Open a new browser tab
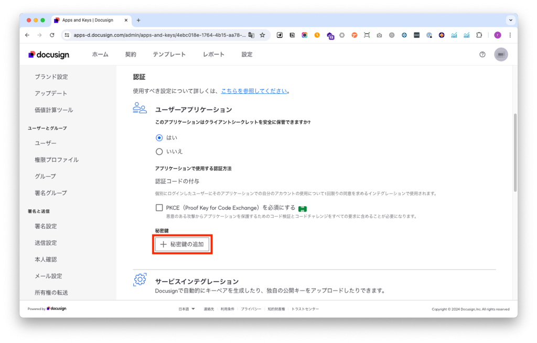 point(138,20)
